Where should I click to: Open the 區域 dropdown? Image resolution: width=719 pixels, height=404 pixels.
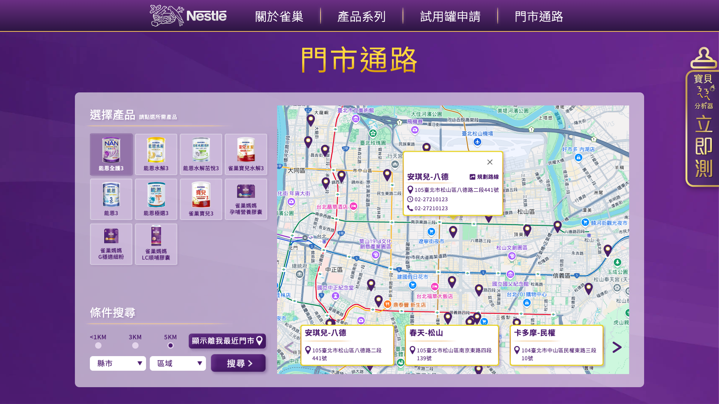coord(178,363)
